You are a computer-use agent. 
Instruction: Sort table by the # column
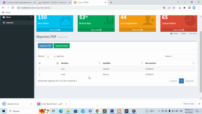click(49, 63)
